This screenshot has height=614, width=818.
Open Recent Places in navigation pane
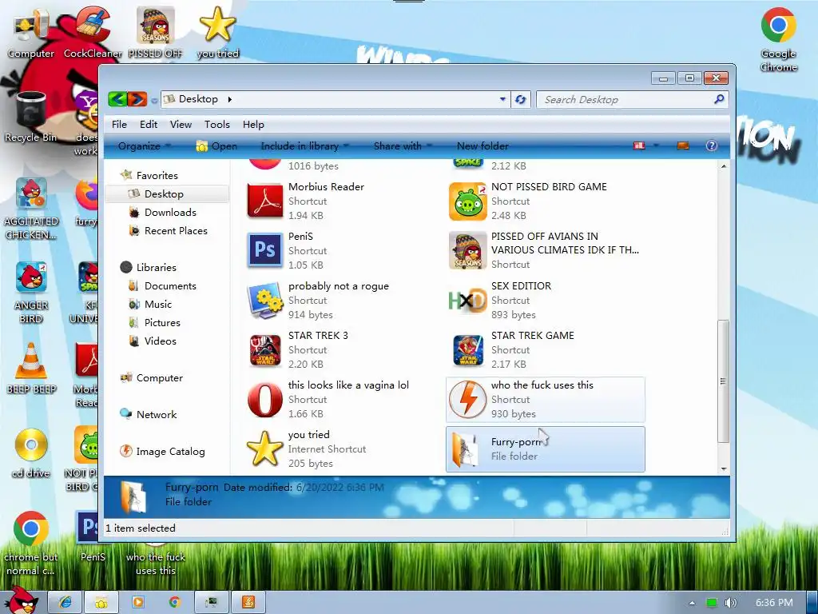pyautogui.click(x=175, y=230)
